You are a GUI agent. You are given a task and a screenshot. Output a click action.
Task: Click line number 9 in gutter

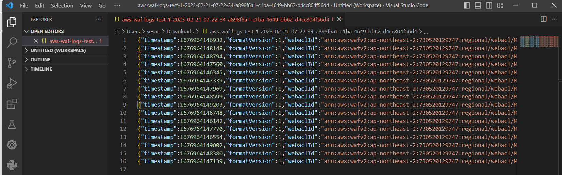pyautogui.click(x=125, y=105)
